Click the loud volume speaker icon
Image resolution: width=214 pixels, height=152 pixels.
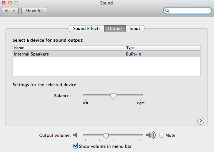pyautogui.click(x=151, y=135)
